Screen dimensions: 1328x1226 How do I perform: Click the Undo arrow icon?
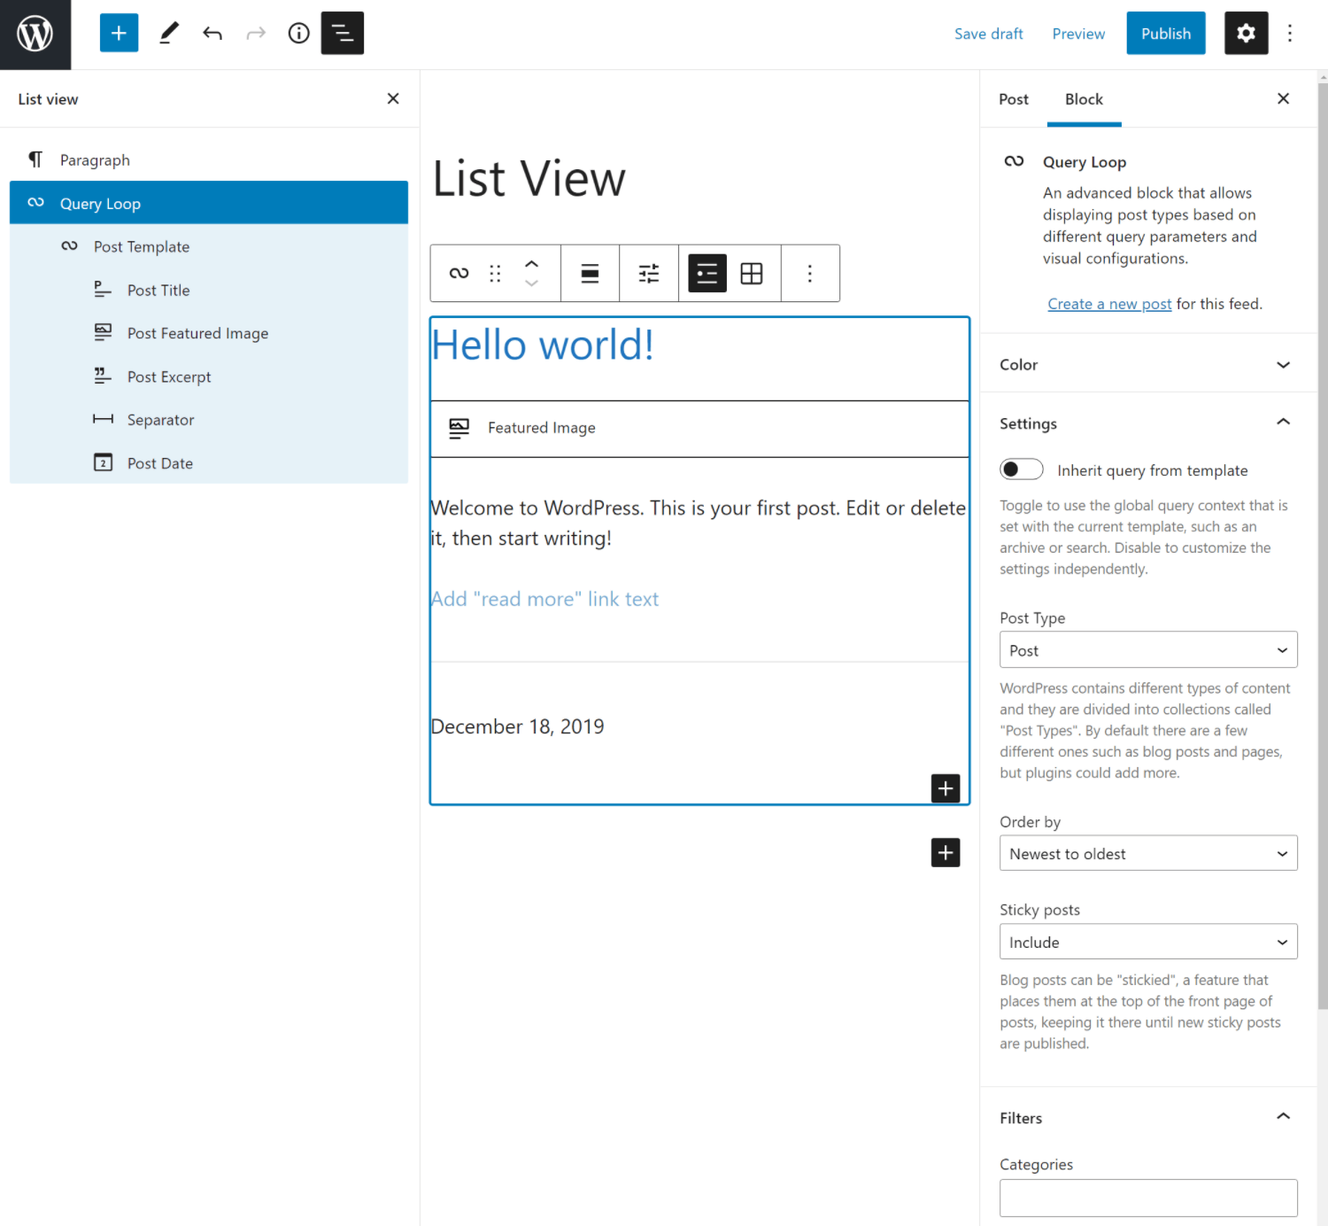pos(212,33)
